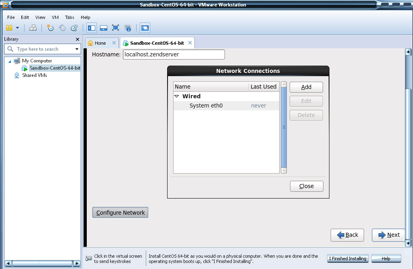413x269 pixels.
Task: Go Back in the installer
Action: (x=347, y=235)
